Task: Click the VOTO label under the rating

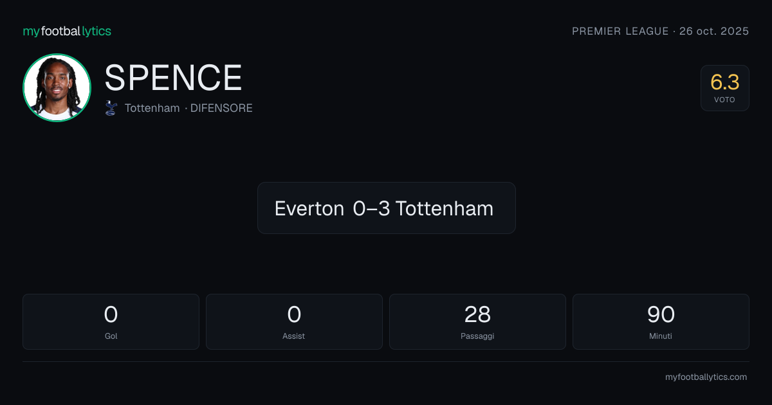Action: pos(724,100)
